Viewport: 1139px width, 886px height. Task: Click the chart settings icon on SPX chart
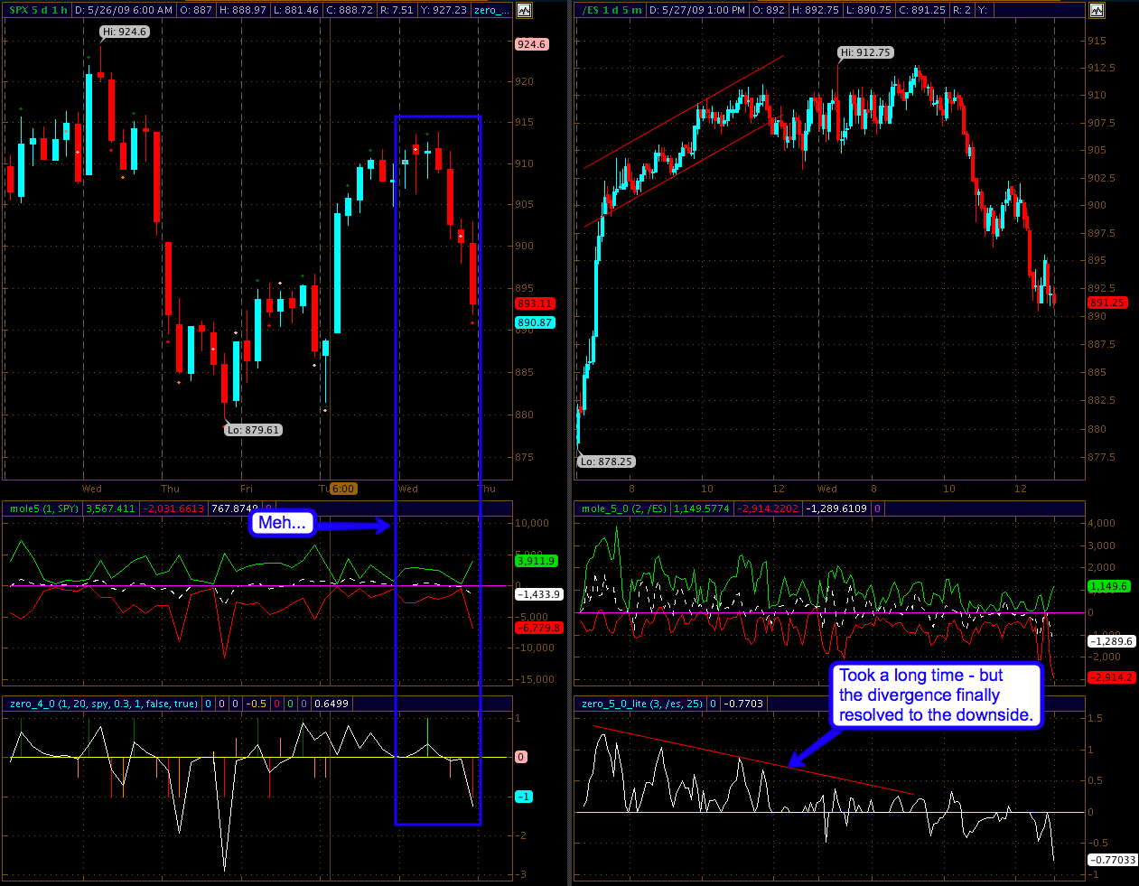(x=525, y=11)
